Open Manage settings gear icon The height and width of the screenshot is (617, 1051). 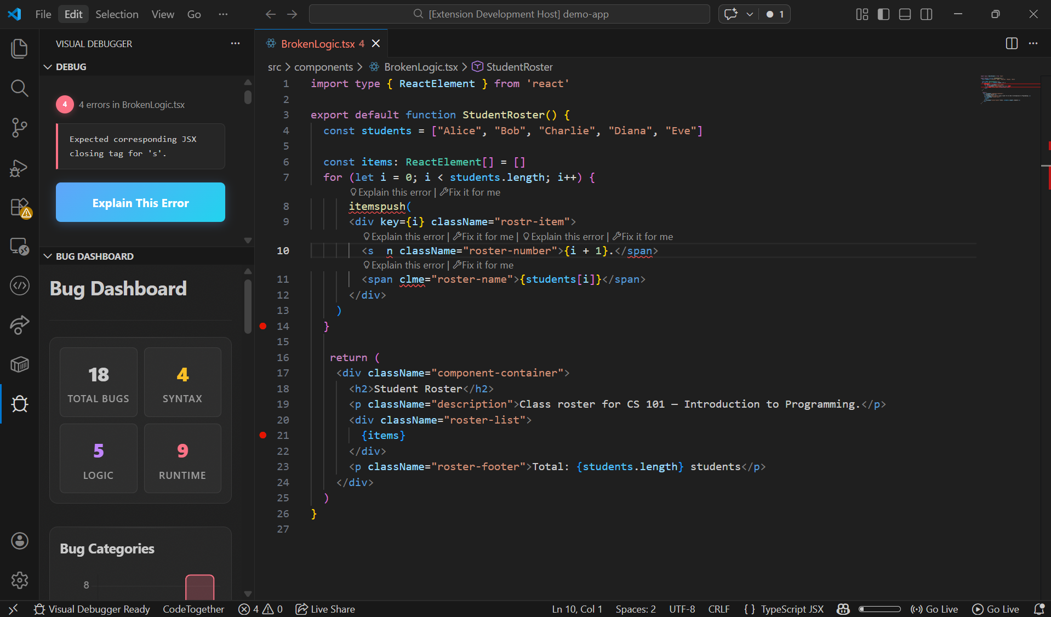19,580
